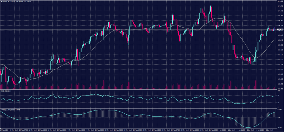Select the moving average line's right end
The width and height of the screenshot is (284, 132).
(274, 39)
